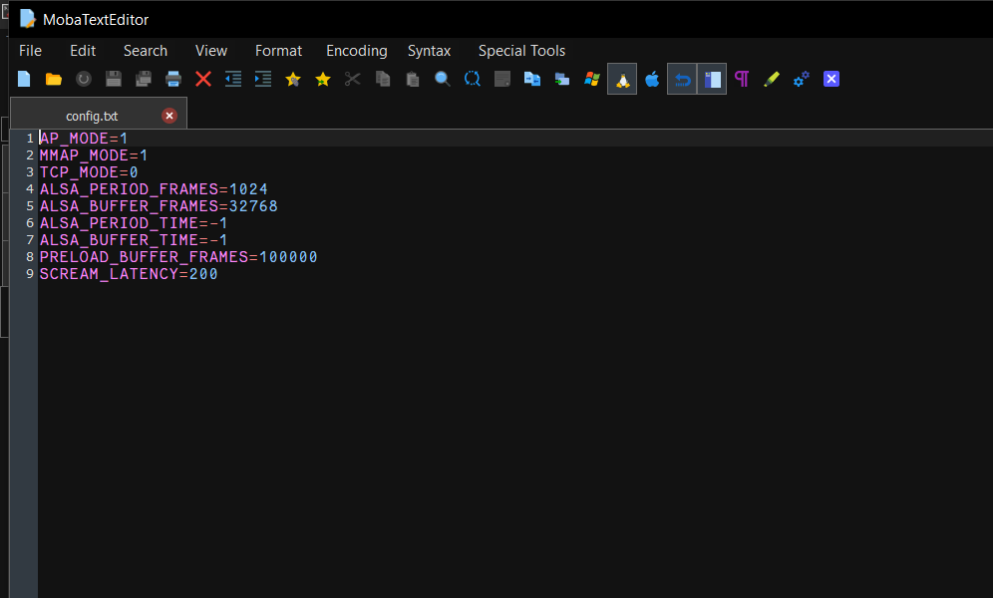
Task: Toggle Linux penguin line-ending format
Action: [x=622, y=79]
